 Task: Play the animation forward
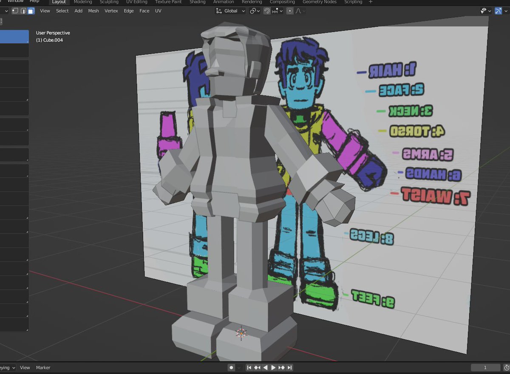pos(273,368)
